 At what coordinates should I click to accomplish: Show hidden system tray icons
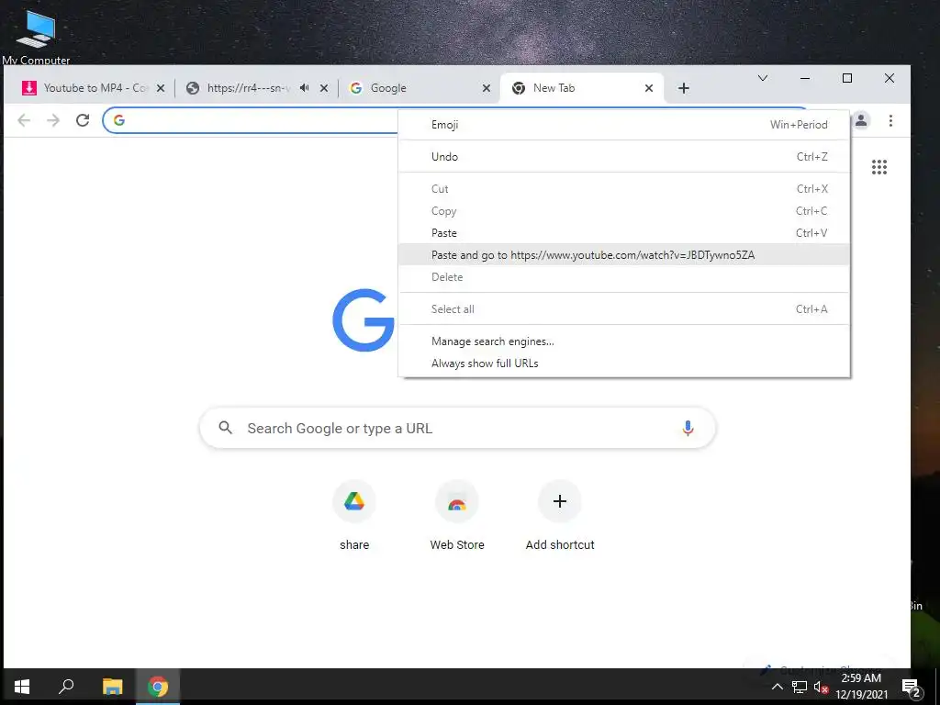coord(777,687)
